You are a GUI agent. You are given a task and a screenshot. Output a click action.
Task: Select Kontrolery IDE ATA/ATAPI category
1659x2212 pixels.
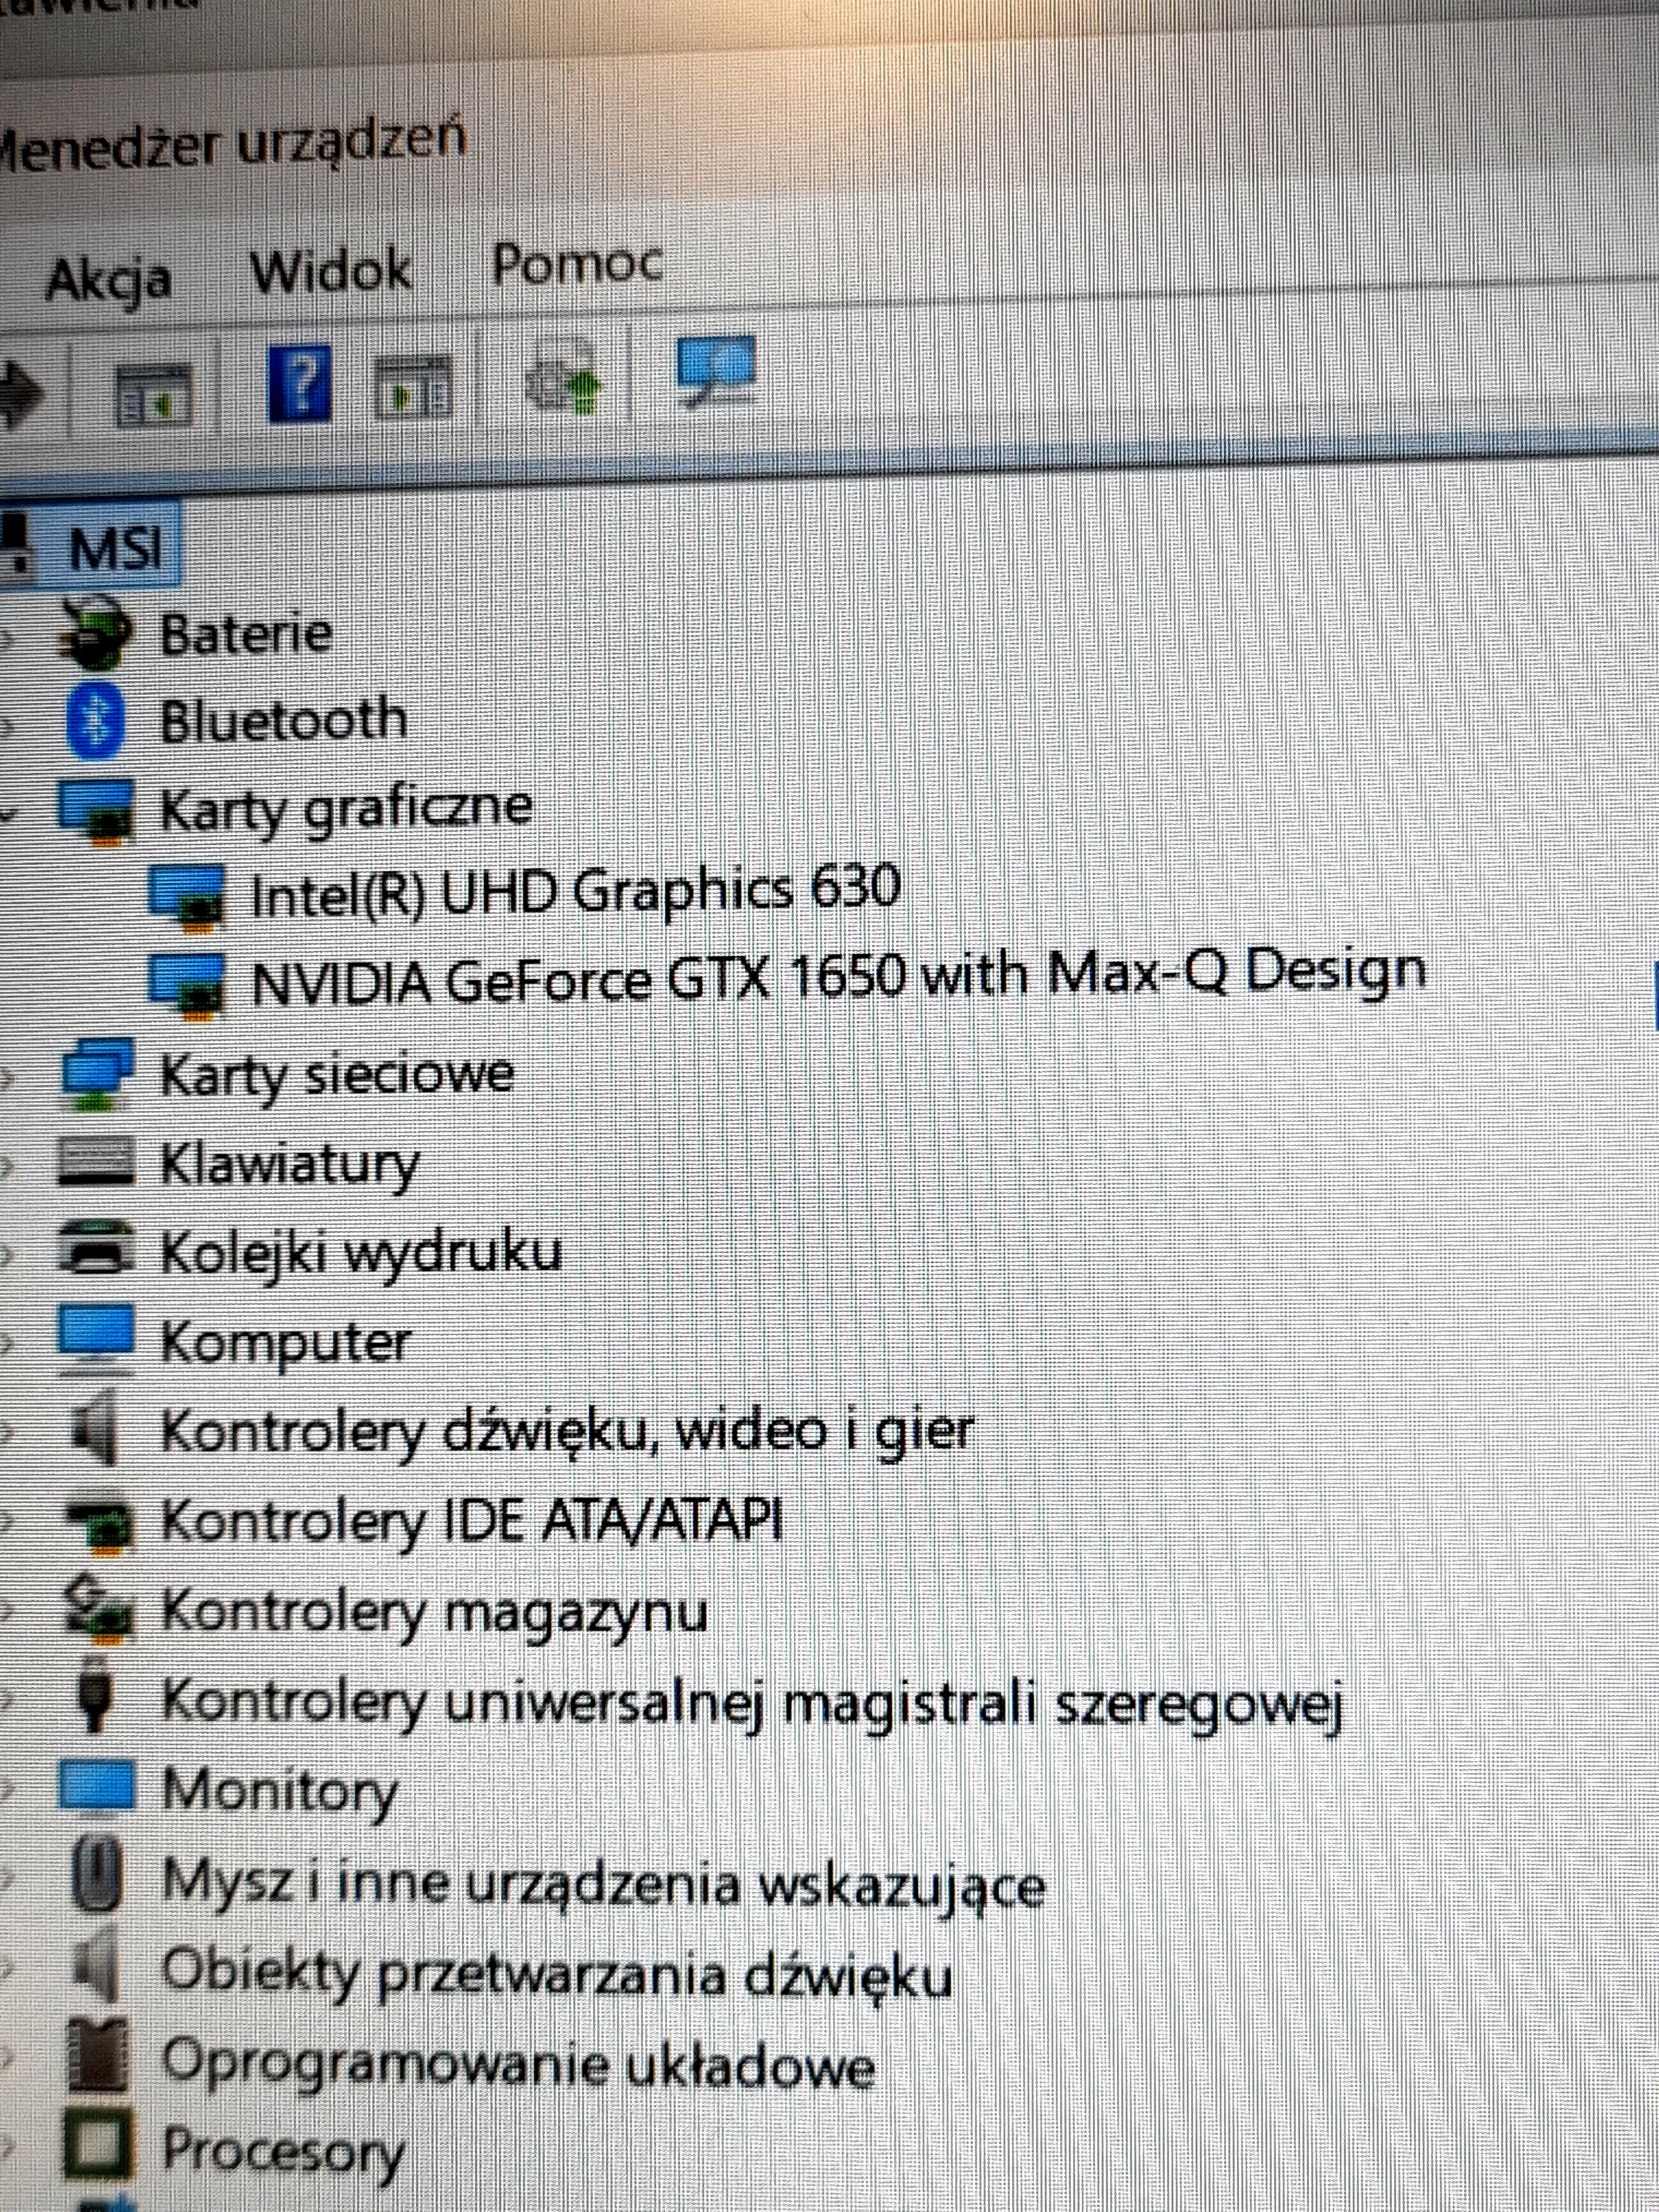click(x=472, y=1520)
